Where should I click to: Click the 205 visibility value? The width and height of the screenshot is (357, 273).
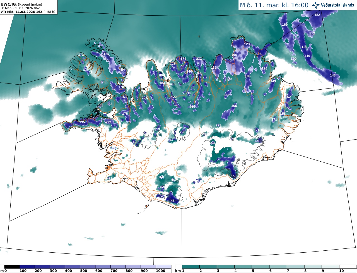click(144, 98)
